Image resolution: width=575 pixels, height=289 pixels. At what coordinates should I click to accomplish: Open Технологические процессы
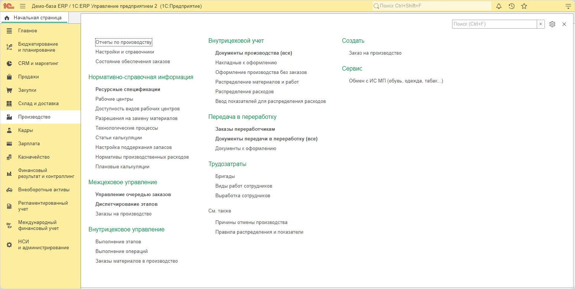(x=127, y=128)
